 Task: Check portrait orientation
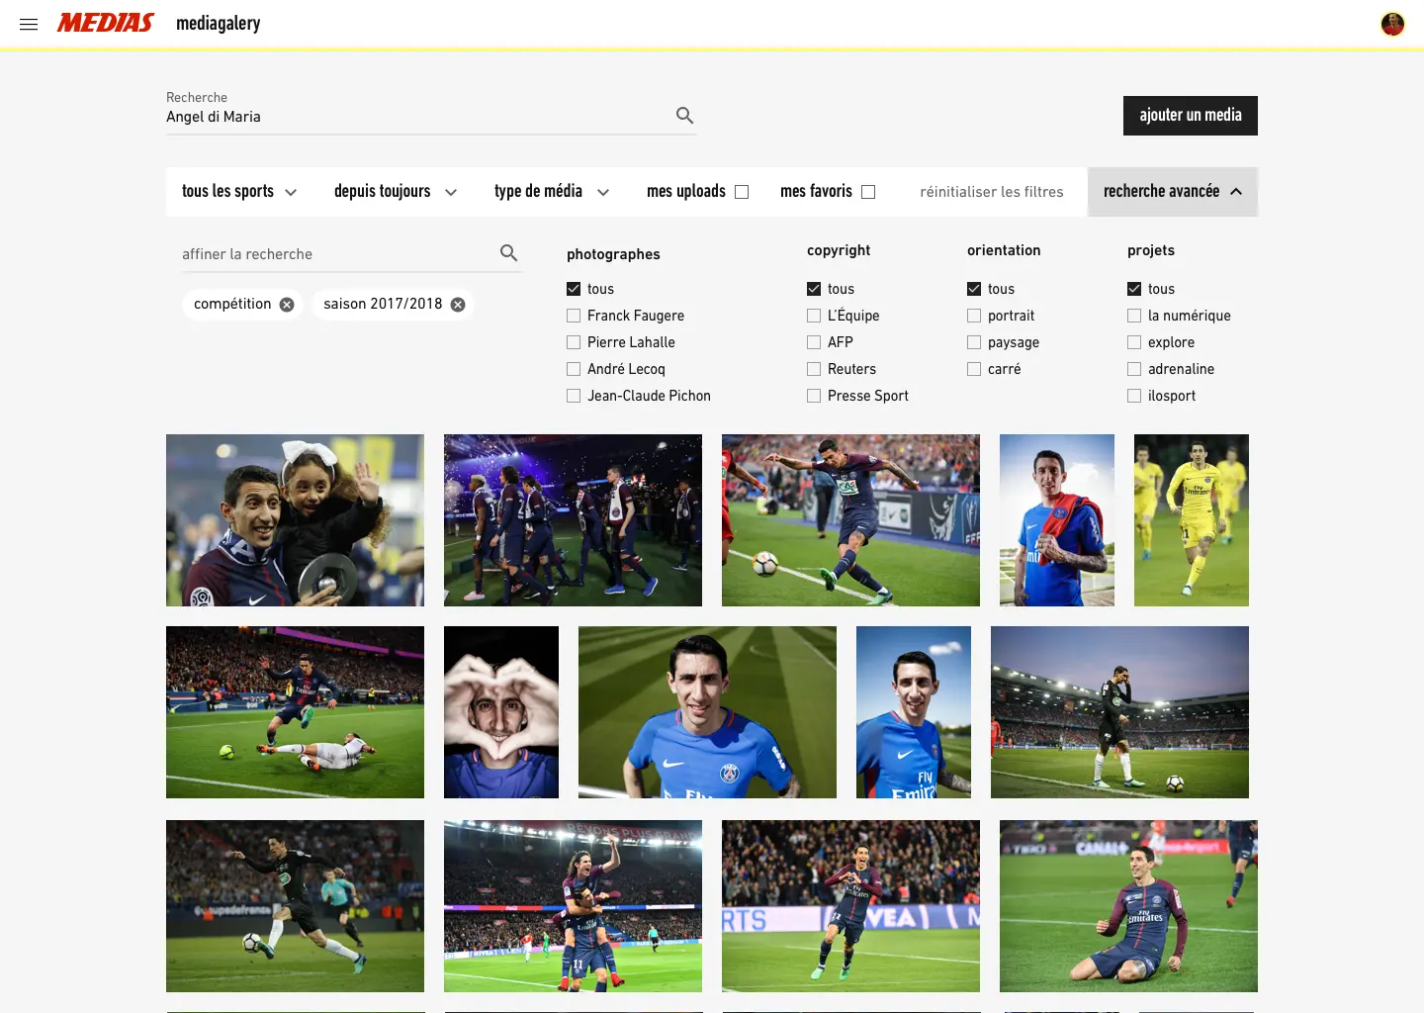pyautogui.click(x=974, y=316)
